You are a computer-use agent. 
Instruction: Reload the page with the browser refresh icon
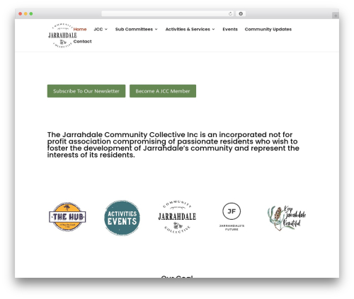click(230, 13)
